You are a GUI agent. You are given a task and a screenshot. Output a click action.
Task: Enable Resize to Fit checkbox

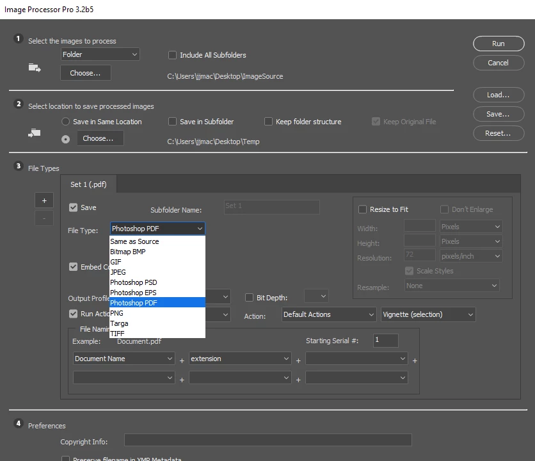[x=362, y=209]
